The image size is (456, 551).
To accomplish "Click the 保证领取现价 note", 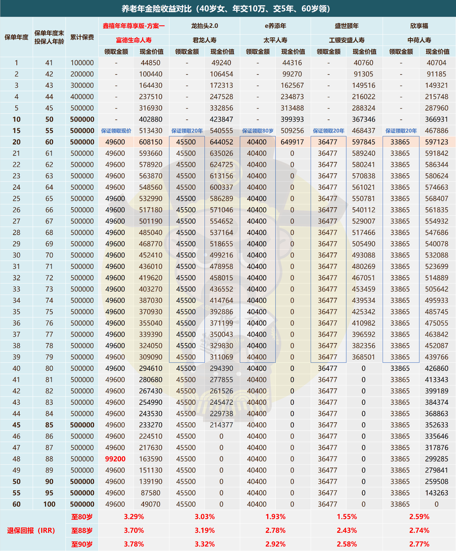I will tap(116, 131).
